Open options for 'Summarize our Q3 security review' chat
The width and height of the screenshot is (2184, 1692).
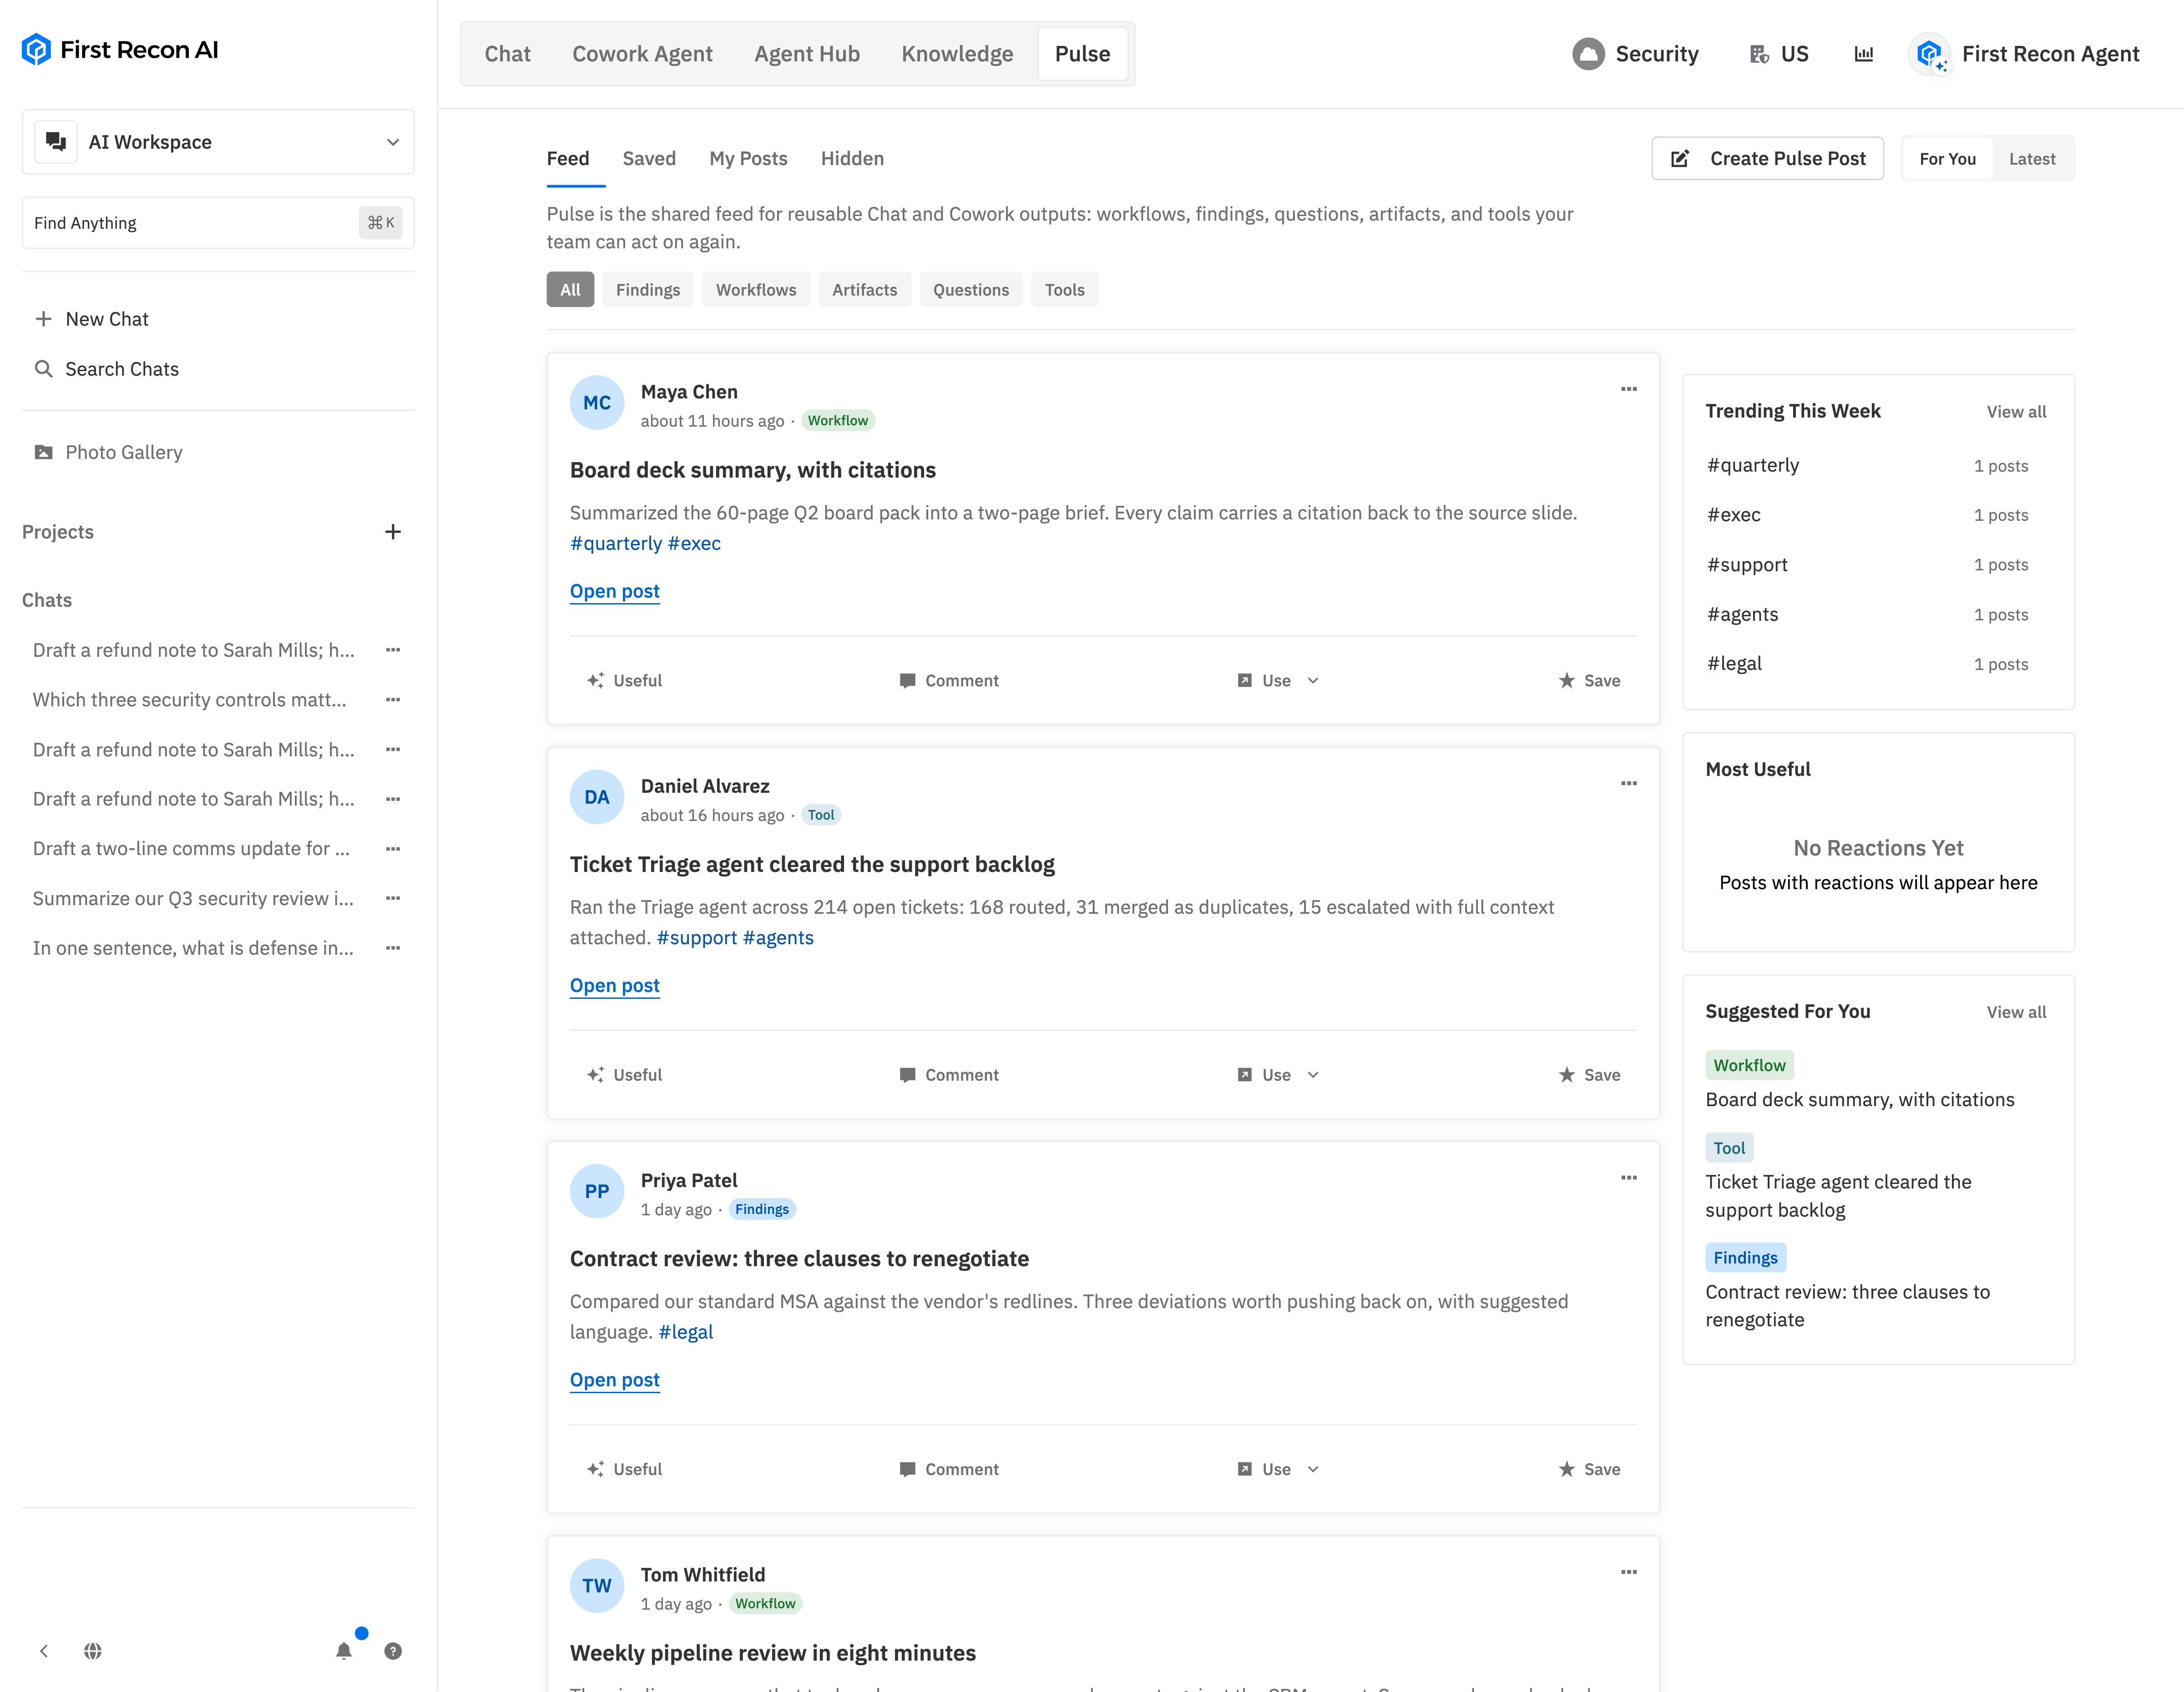[393, 898]
